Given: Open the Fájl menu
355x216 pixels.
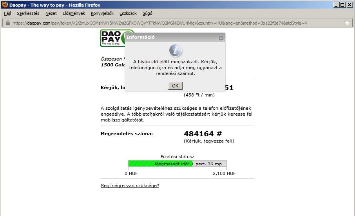Looking at the screenshot, I should (7, 13).
